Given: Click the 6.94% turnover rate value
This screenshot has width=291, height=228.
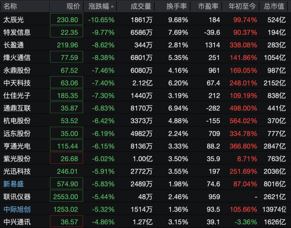Looking at the screenshot, I should pyautogui.click(x=178, y=108).
